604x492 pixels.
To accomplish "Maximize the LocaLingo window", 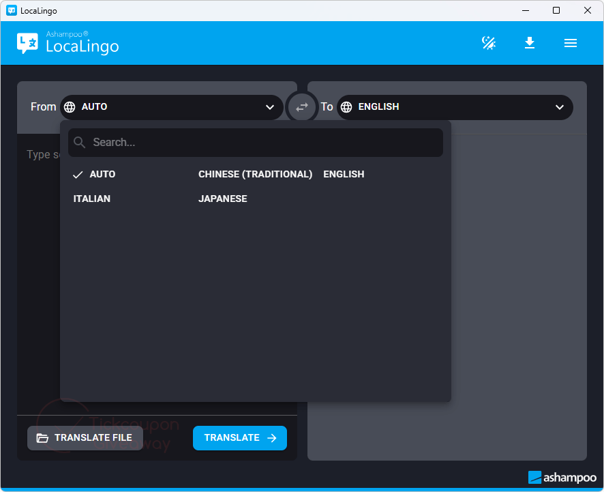I will (x=556, y=10).
